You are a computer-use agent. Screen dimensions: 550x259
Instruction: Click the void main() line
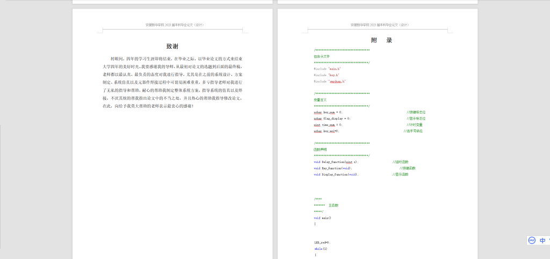pos(322,218)
